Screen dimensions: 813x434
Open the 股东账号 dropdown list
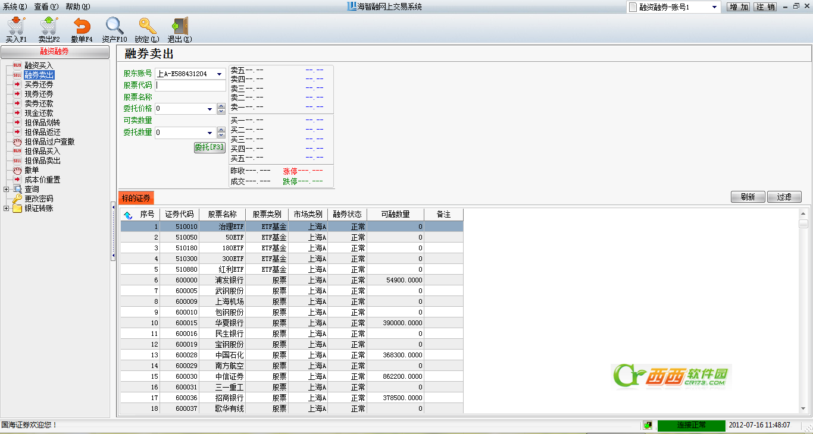click(220, 74)
